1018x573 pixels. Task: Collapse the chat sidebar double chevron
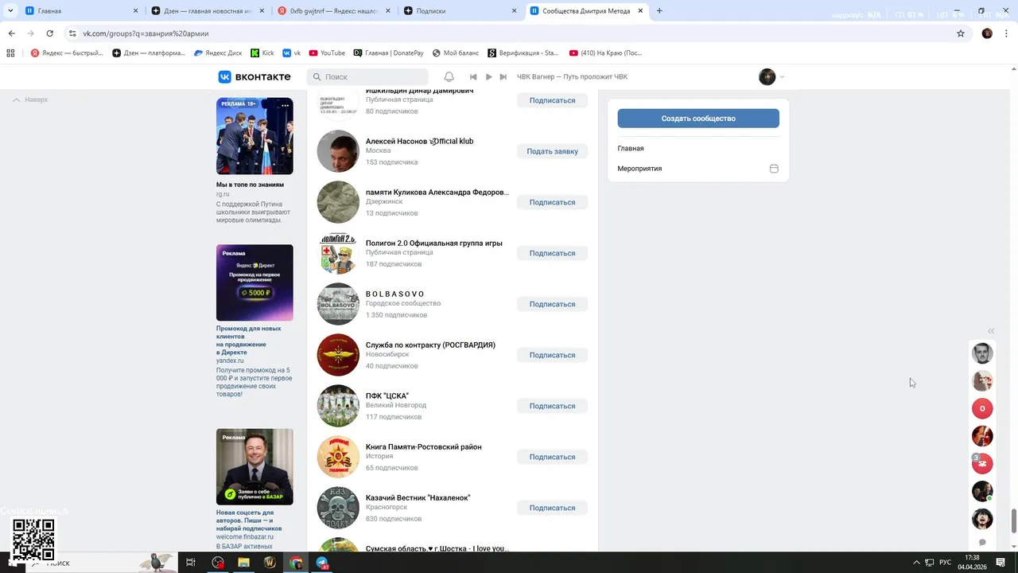tap(991, 331)
